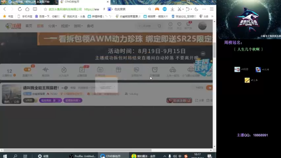This screenshot has width=281, height=158.
Task: Open the reading mode book icon
Action: point(35,9)
